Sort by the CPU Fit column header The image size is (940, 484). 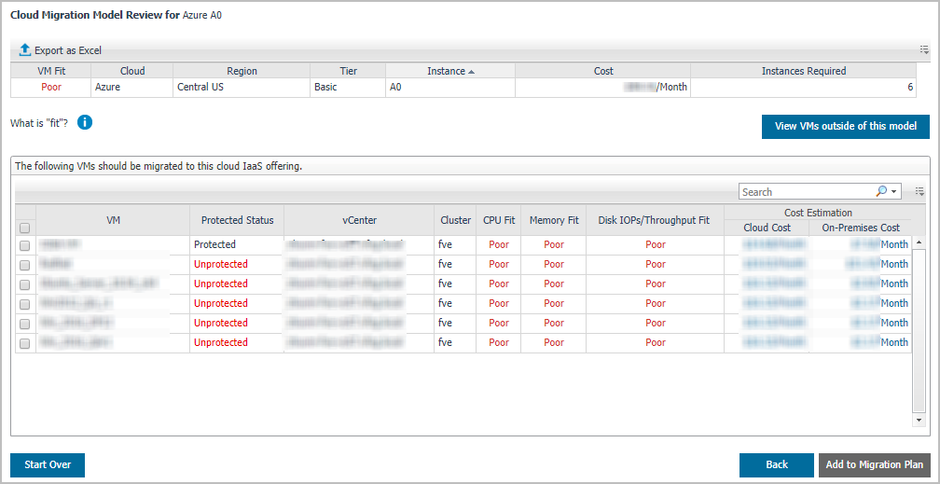click(499, 220)
